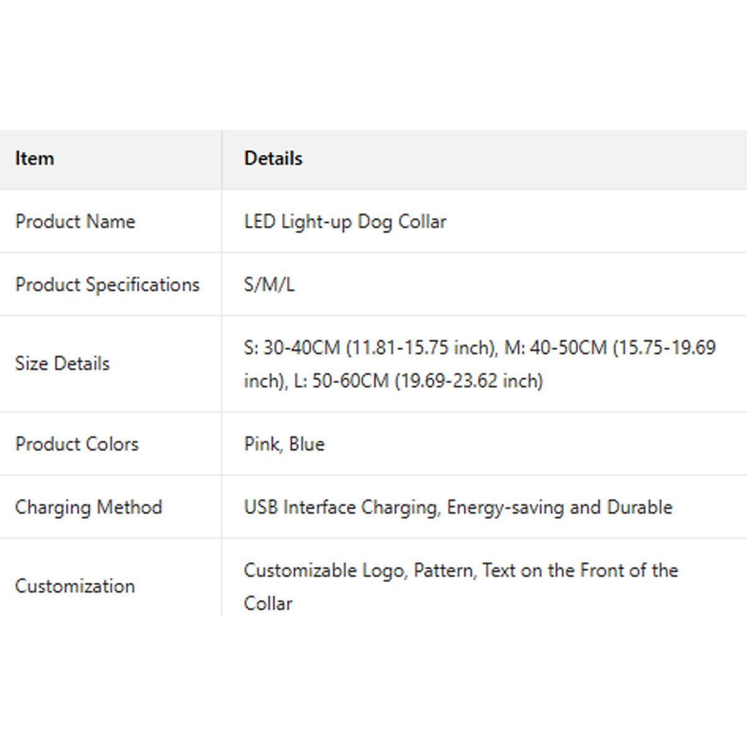The width and height of the screenshot is (747, 747).
Task: Select the Product Name row label
Action: [75, 222]
